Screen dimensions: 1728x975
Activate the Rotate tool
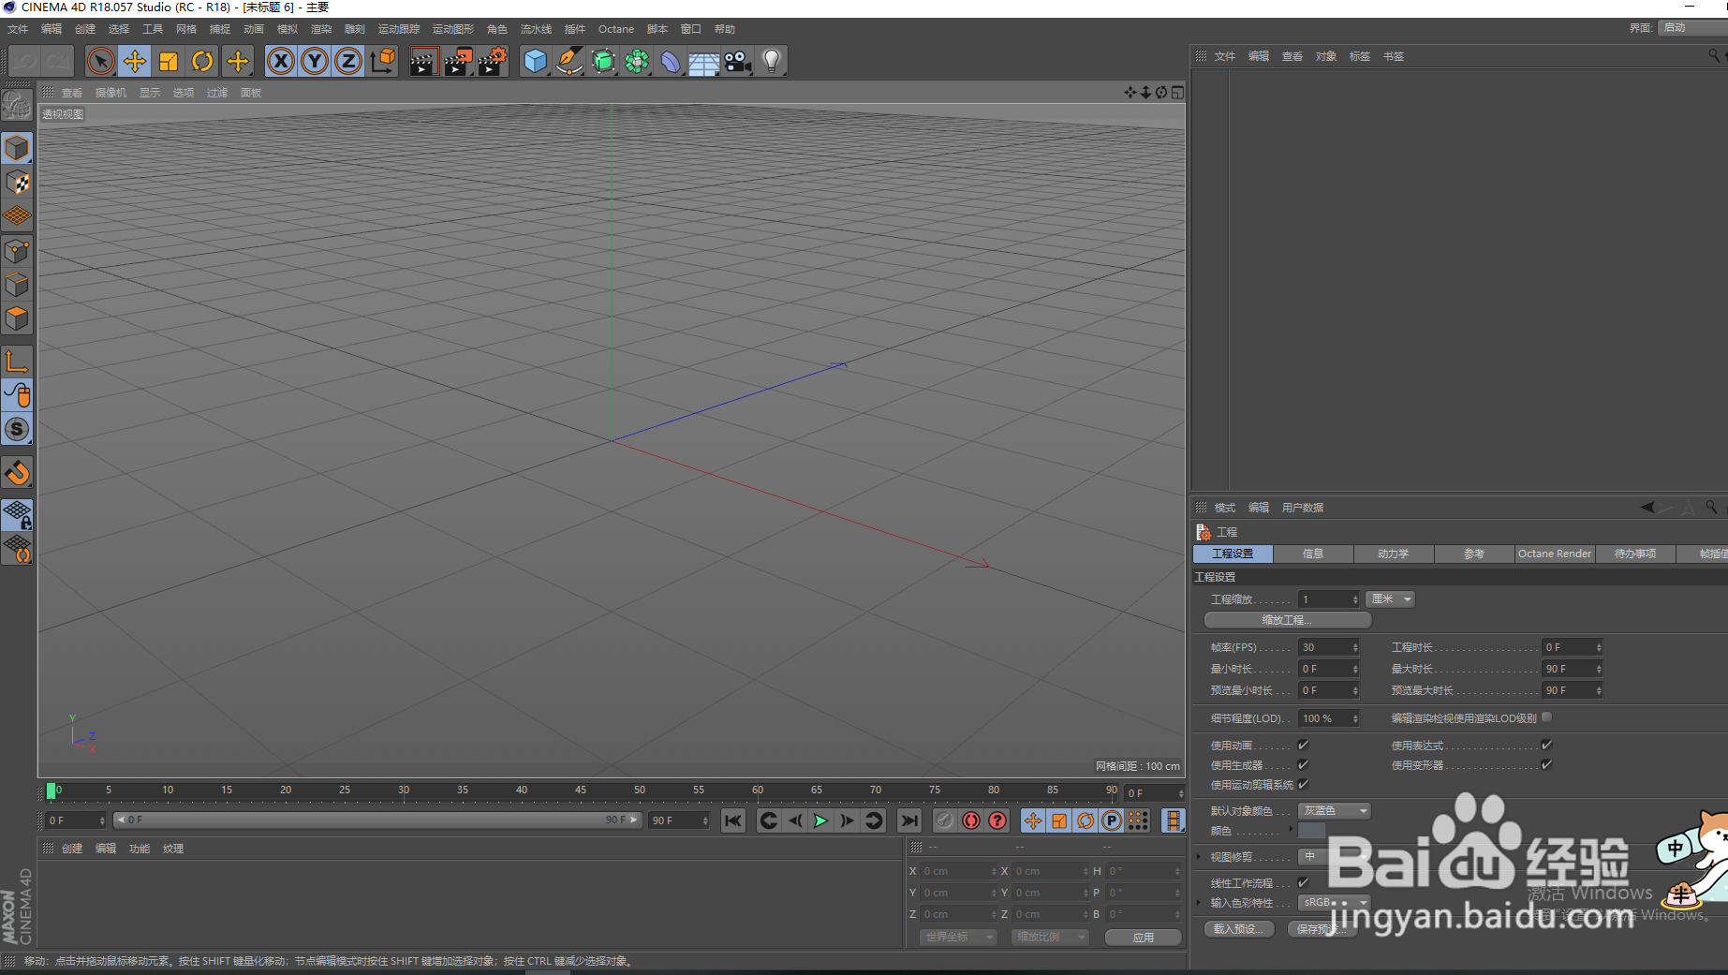(202, 62)
